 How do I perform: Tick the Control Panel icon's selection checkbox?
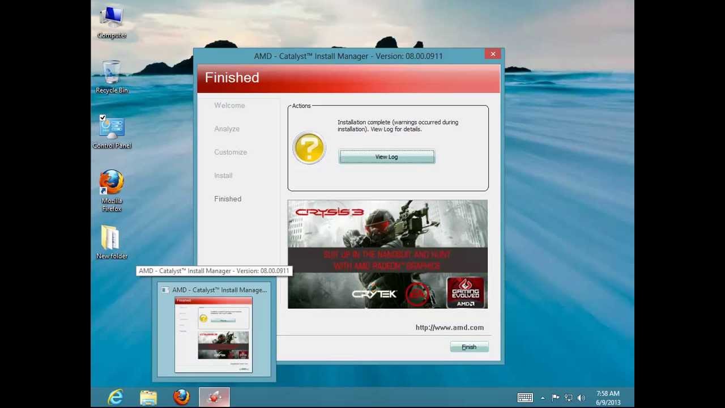pyautogui.click(x=103, y=118)
